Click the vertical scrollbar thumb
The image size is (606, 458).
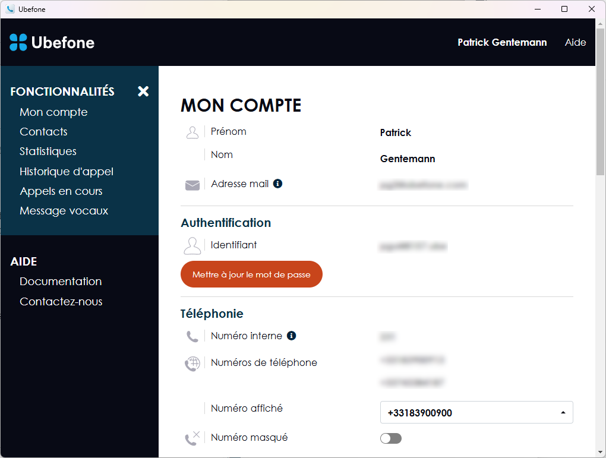click(600, 101)
